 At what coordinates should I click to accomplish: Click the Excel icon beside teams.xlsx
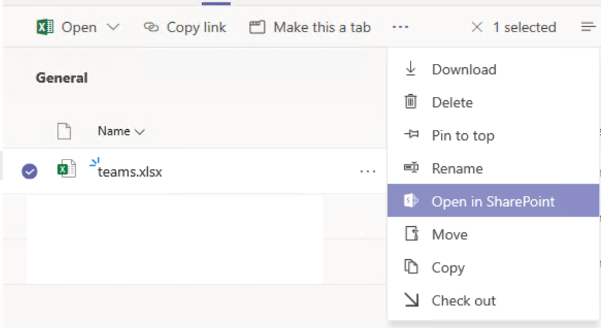[x=66, y=168]
